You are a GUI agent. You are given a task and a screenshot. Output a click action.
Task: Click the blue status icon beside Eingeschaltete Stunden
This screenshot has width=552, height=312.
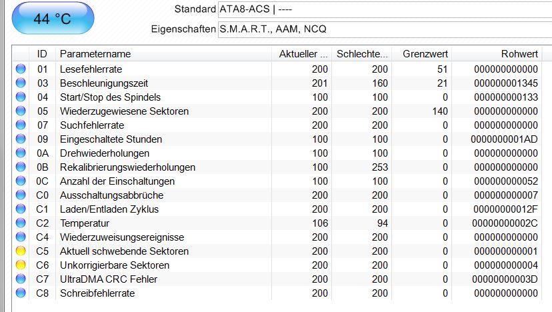click(20, 139)
